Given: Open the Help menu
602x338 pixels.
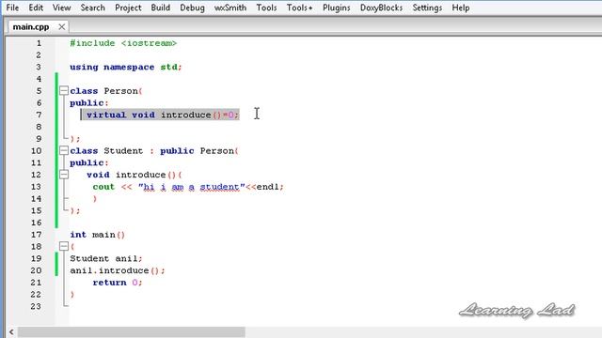Looking at the screenshot, I should point(460,8).
